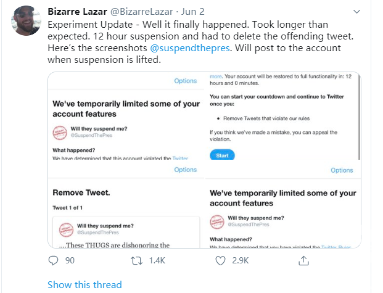The width and height of the screenshot is (383, 293).
Task: Like the tweet with heart icon
Action: tap(221, 261)
